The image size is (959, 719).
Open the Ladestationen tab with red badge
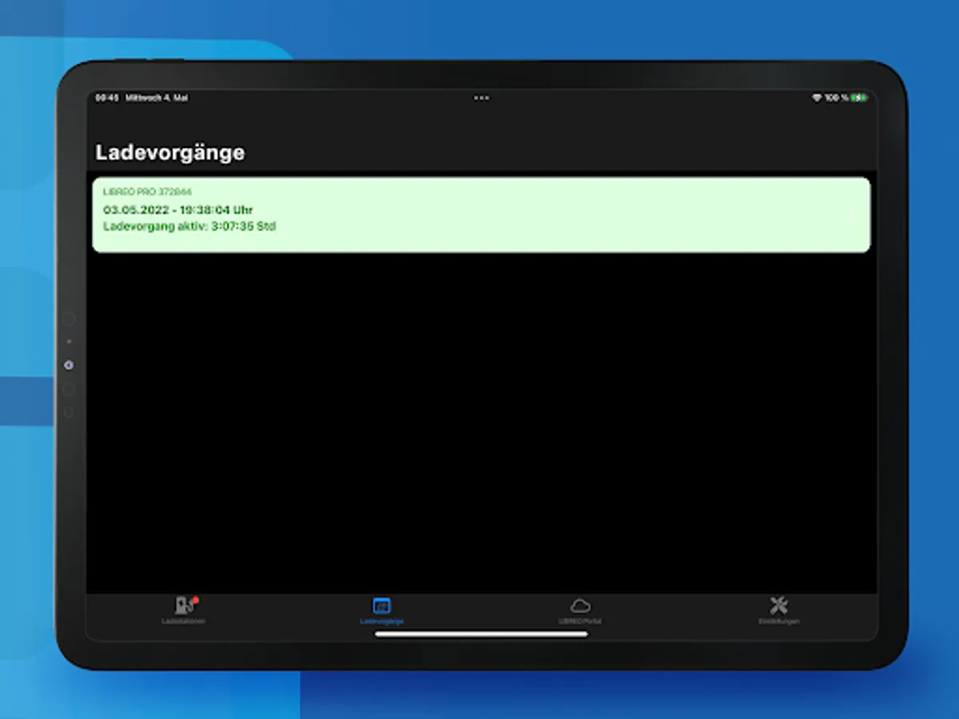(x=185, y=610)
